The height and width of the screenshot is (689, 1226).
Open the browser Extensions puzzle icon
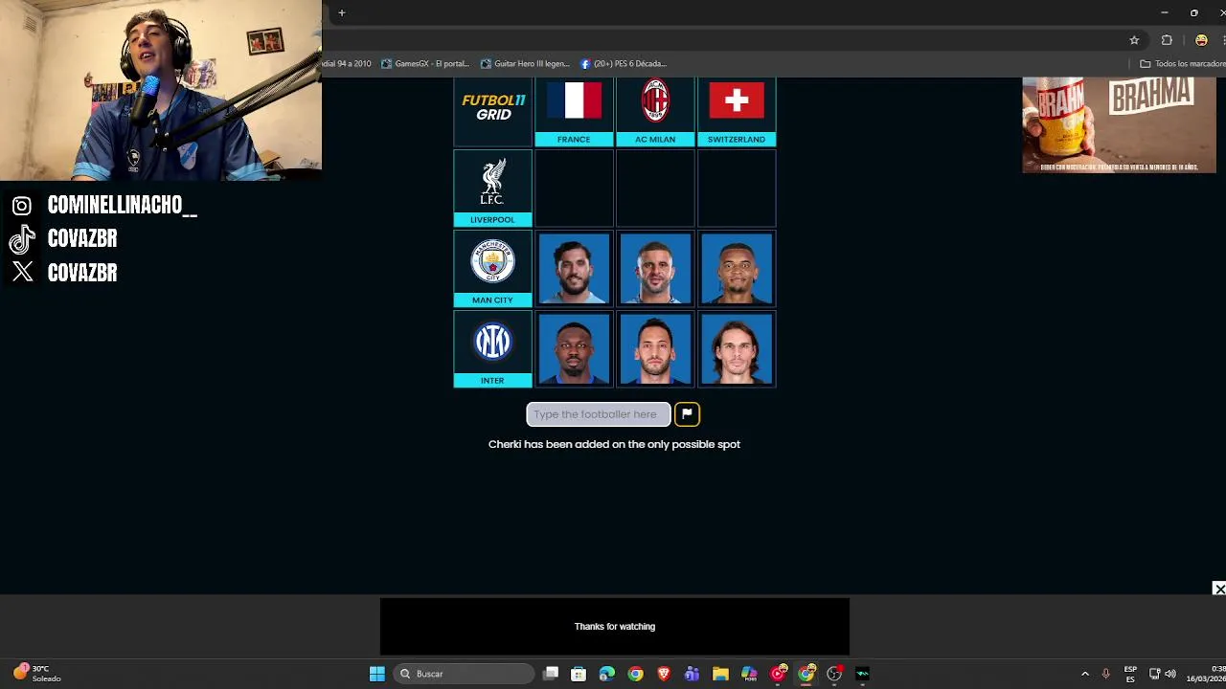(x=1167, y=40)
